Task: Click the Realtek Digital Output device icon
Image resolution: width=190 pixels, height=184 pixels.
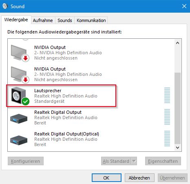Action: click(x=19, y=119)
